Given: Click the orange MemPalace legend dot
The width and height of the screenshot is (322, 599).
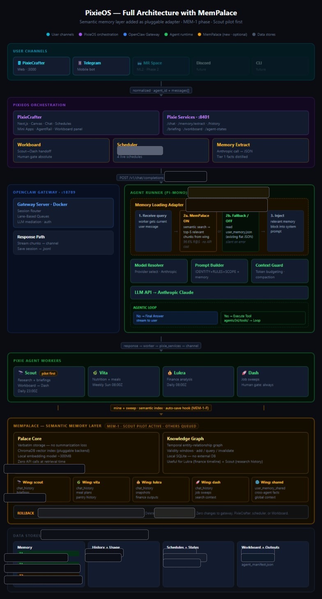Looking at the screenshot, I should 200,35.
